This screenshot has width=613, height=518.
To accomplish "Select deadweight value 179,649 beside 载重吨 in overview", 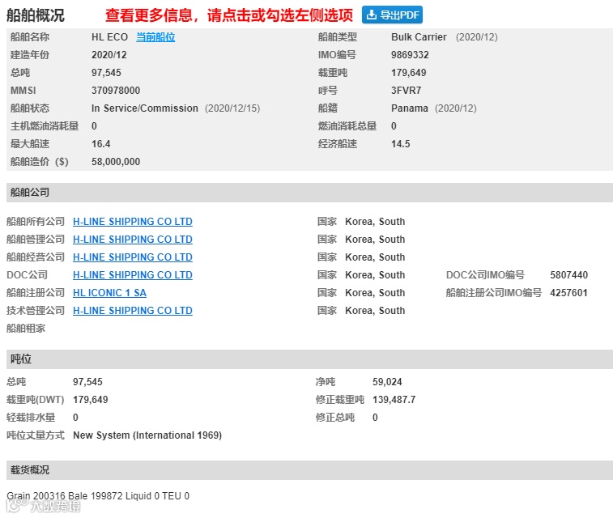I will tap(409, 73).
